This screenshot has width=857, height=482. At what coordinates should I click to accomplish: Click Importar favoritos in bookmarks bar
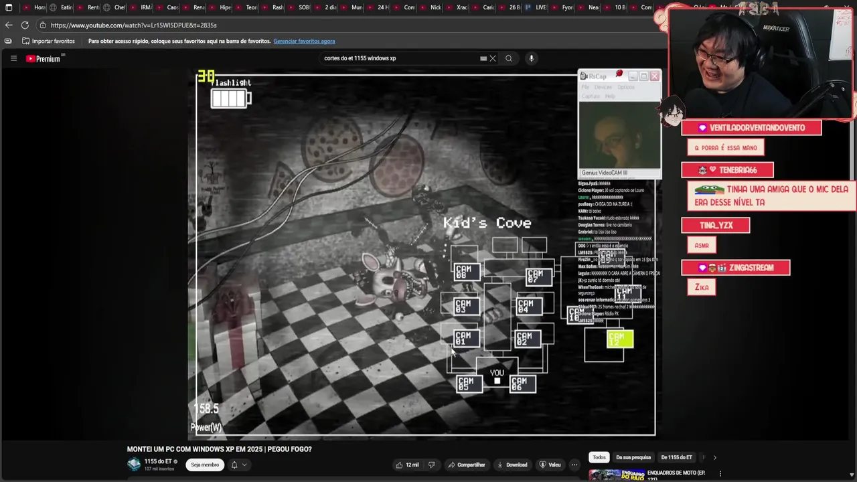pyautogui.click(x=48, y=41)
